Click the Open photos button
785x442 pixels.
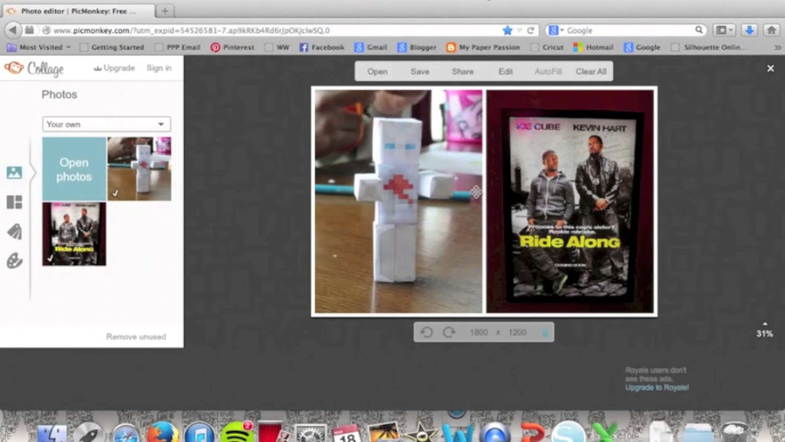click(x=74, y=169)
